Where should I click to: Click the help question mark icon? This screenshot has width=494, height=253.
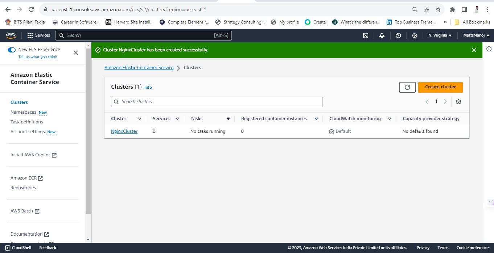click(x=398, y=35)
